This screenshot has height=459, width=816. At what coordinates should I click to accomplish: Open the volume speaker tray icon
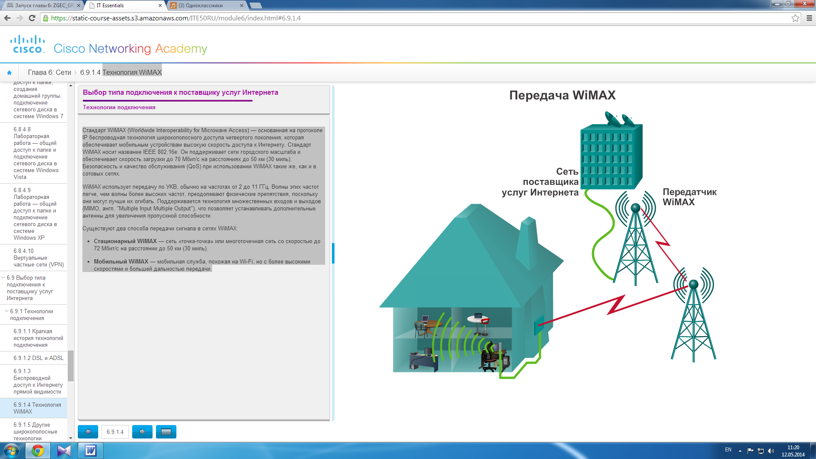[771, 450]
